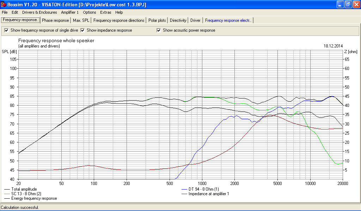Click the Impedance at amplifier 1 legend entry
361x211 pixels.
point(206,194)
